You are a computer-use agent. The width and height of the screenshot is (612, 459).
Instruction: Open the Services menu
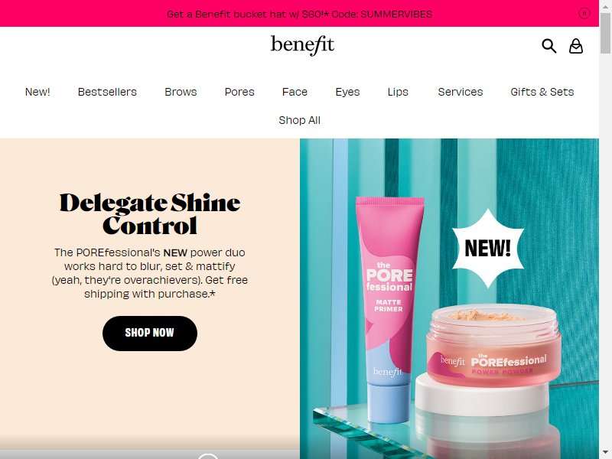[461, 92]
